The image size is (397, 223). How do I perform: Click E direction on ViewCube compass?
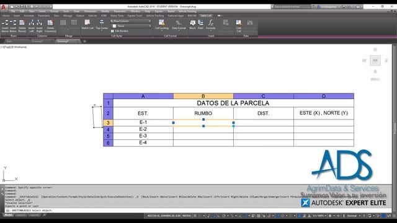point(386,61)
